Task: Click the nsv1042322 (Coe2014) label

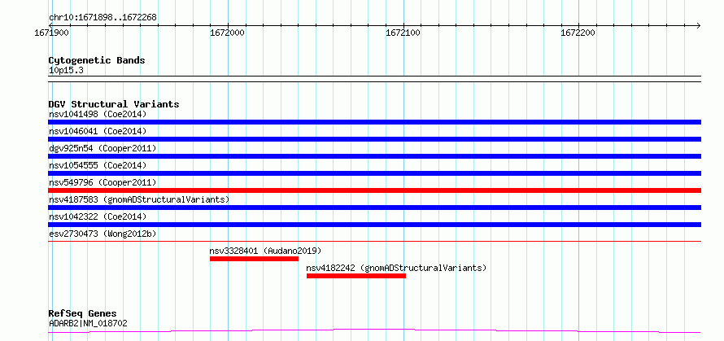Action: pos(98,216)
